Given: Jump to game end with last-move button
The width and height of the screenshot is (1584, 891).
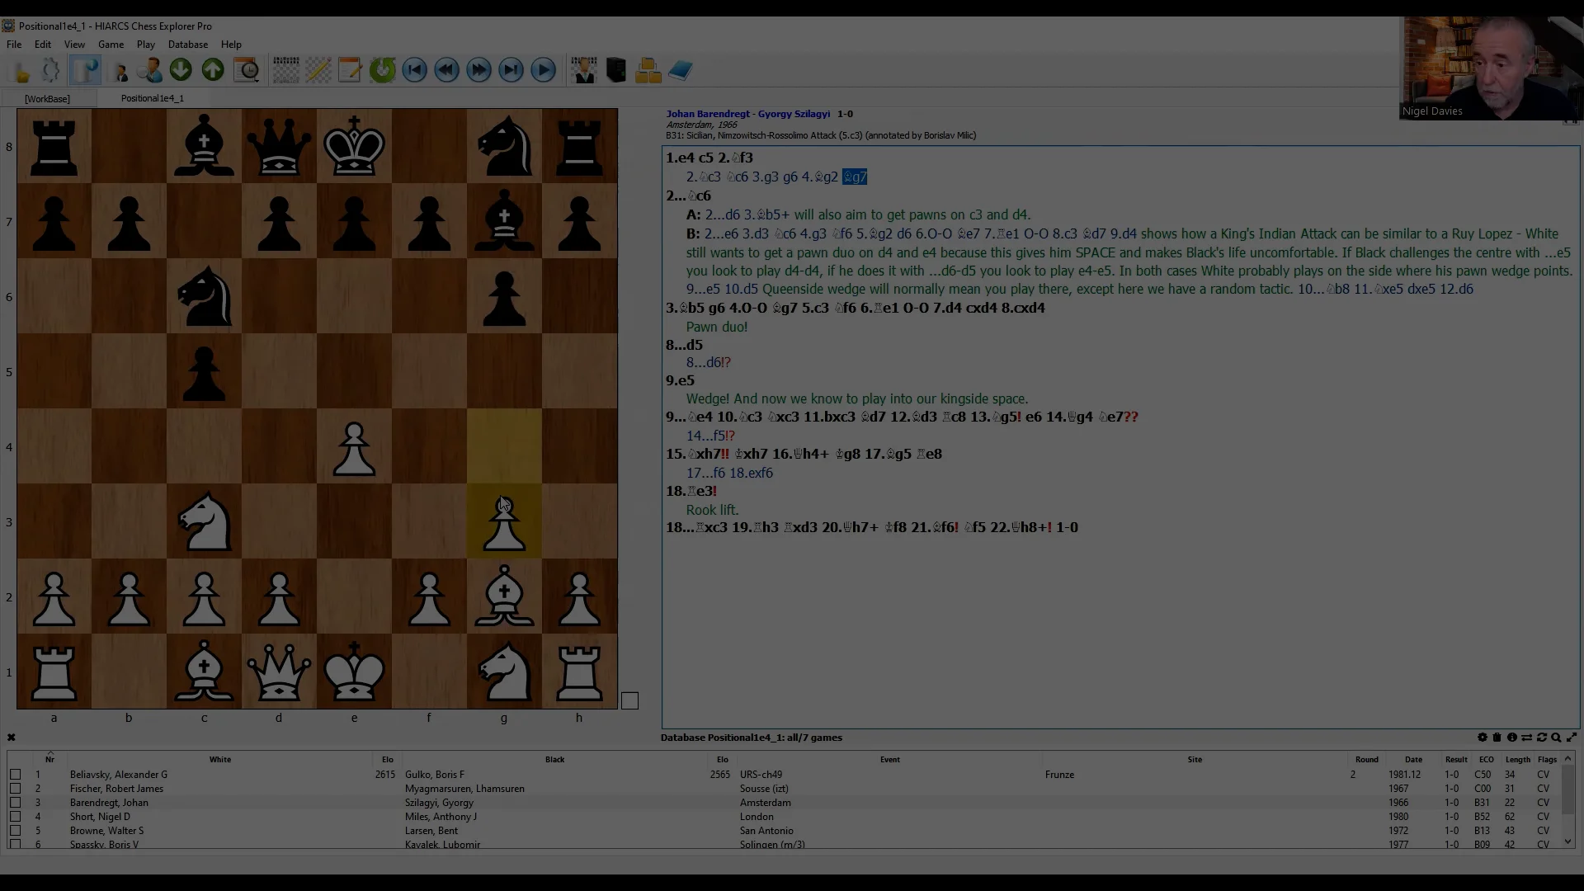Looking at the screenshot, I should pos(511,70).
